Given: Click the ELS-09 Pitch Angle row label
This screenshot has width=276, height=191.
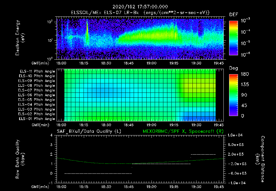Looking at the screenshot, I should click(37, 81).
